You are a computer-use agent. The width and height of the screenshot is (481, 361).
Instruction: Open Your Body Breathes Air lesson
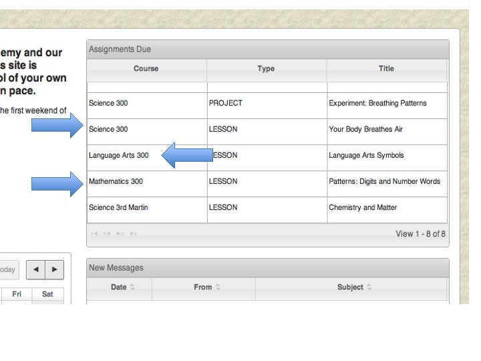[365, 130]
